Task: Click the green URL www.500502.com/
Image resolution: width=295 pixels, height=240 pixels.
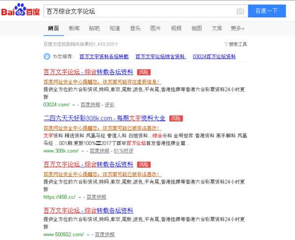Action: (x=63, y=235)
